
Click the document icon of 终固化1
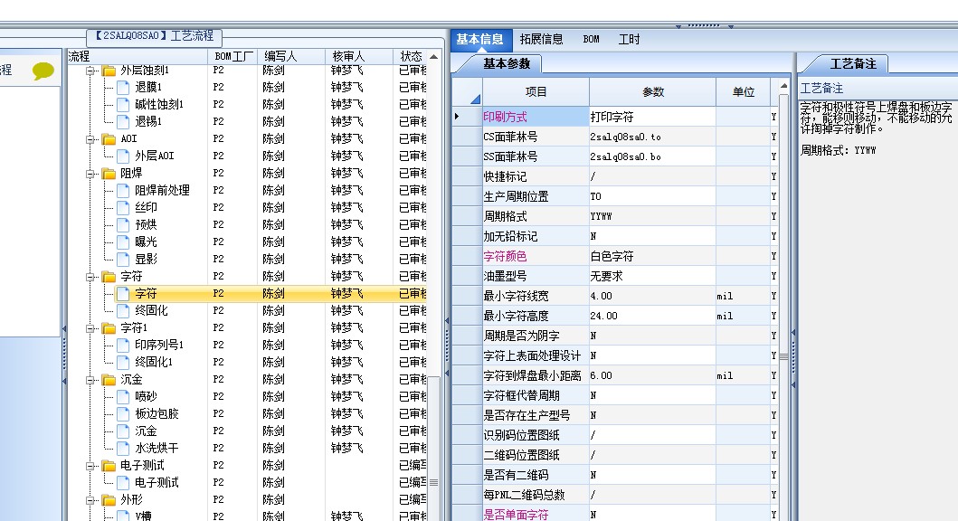coord(123,362)
